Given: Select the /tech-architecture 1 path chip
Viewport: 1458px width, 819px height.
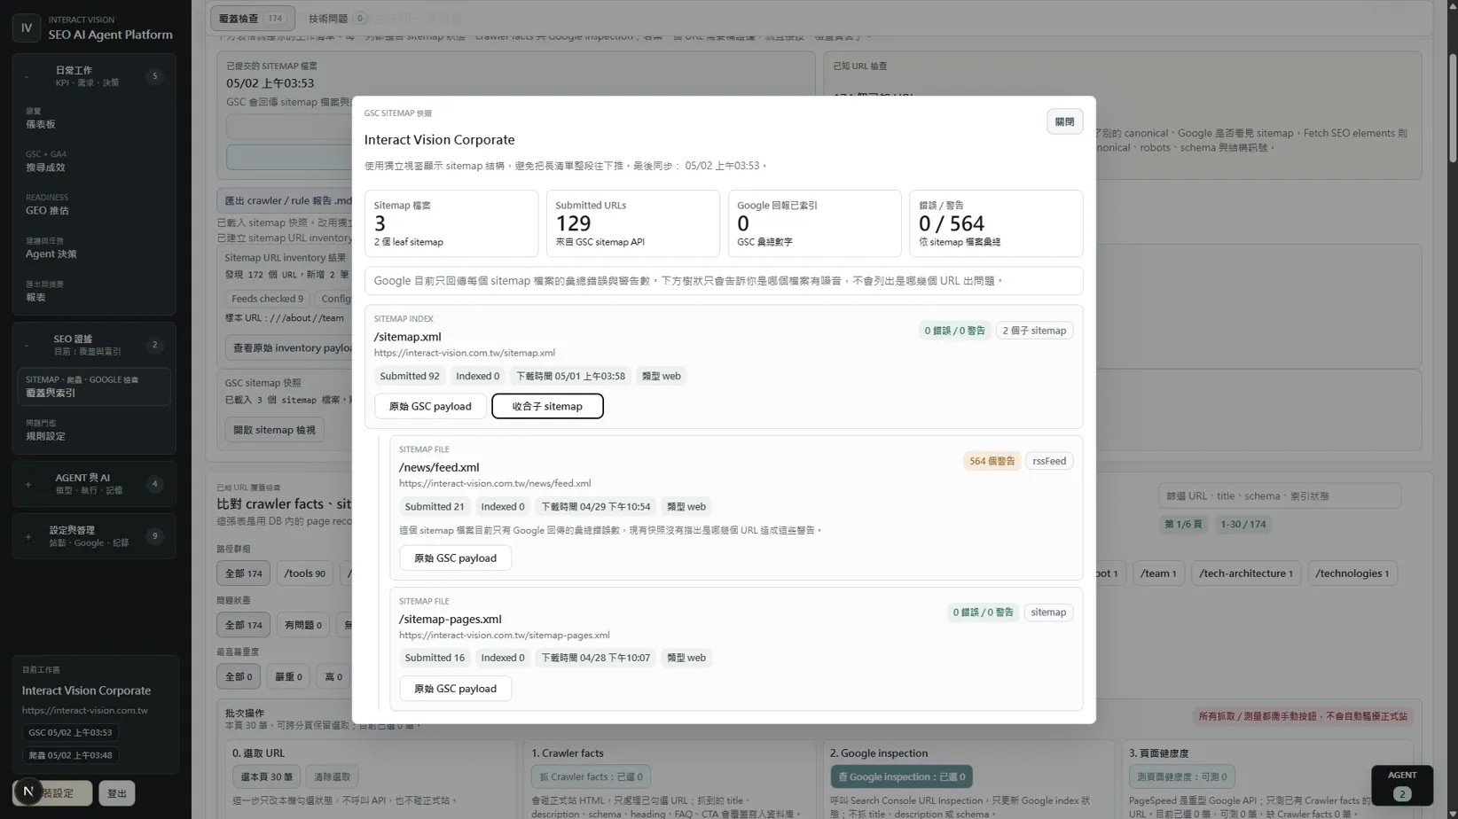Looking at the screenshot, I should click(x=1245, y=573).
